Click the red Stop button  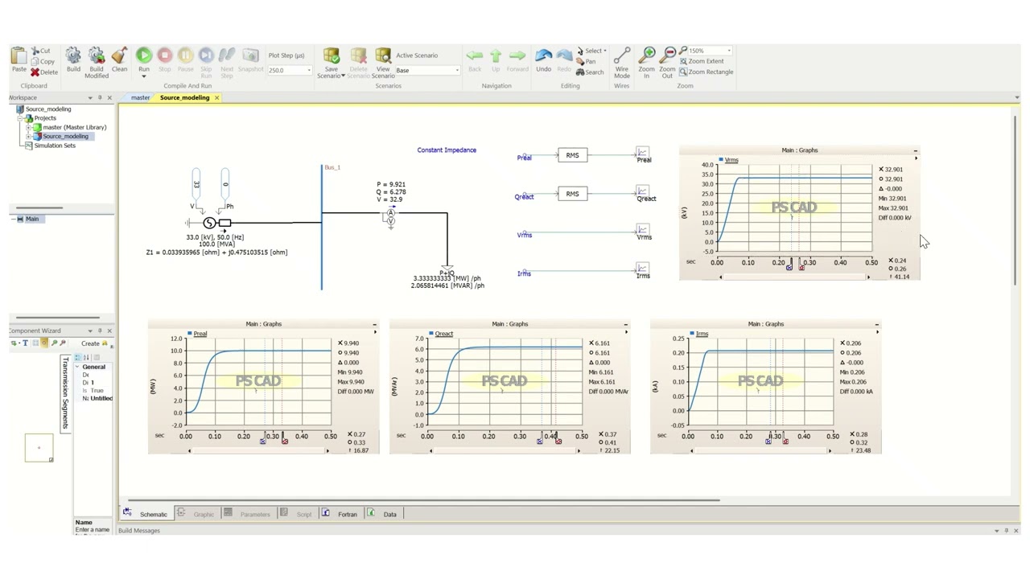point(164,55)
